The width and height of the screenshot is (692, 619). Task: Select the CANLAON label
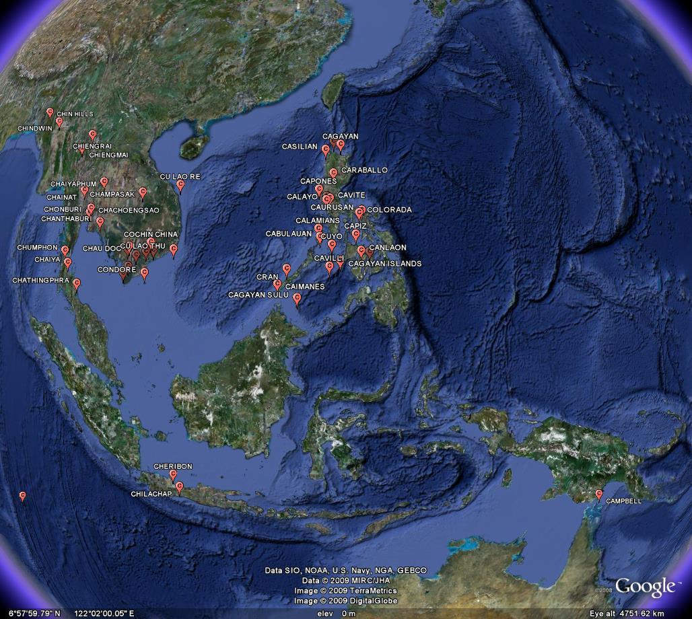click(388, 248)
